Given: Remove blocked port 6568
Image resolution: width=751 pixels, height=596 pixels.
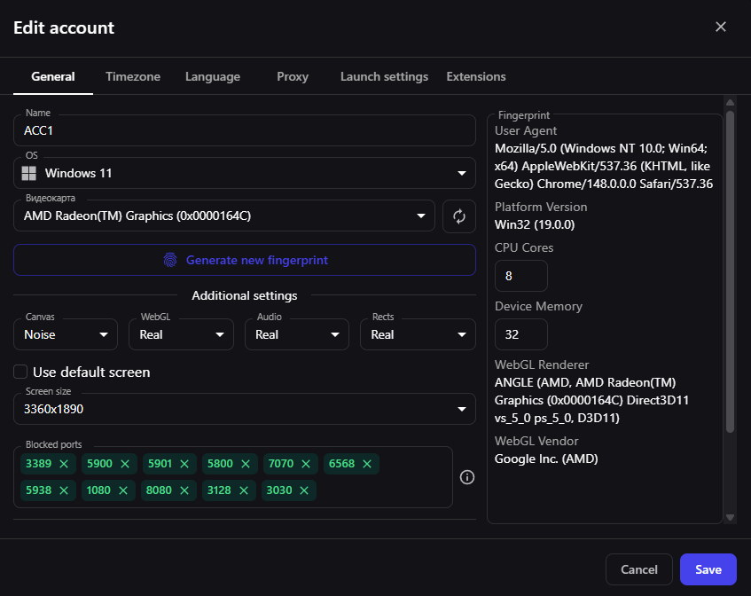Looking at the screenshot, I should [x=367, y=464].
